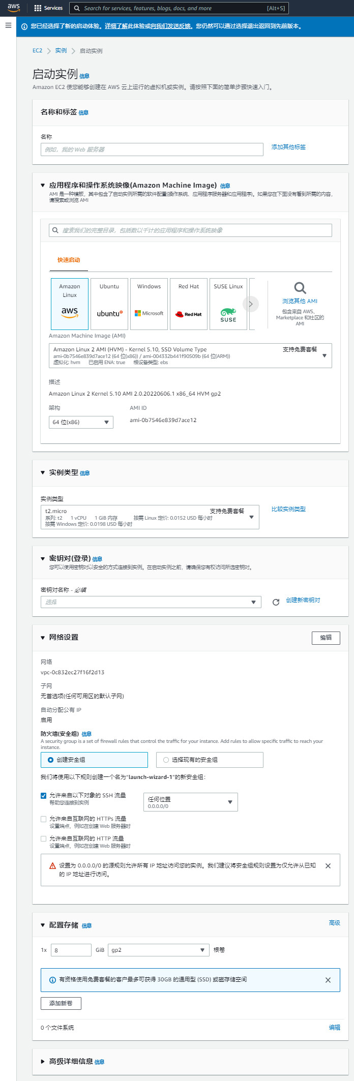Open info link for key pair login
Screen dimensions: 354x1081
(97, 559)
